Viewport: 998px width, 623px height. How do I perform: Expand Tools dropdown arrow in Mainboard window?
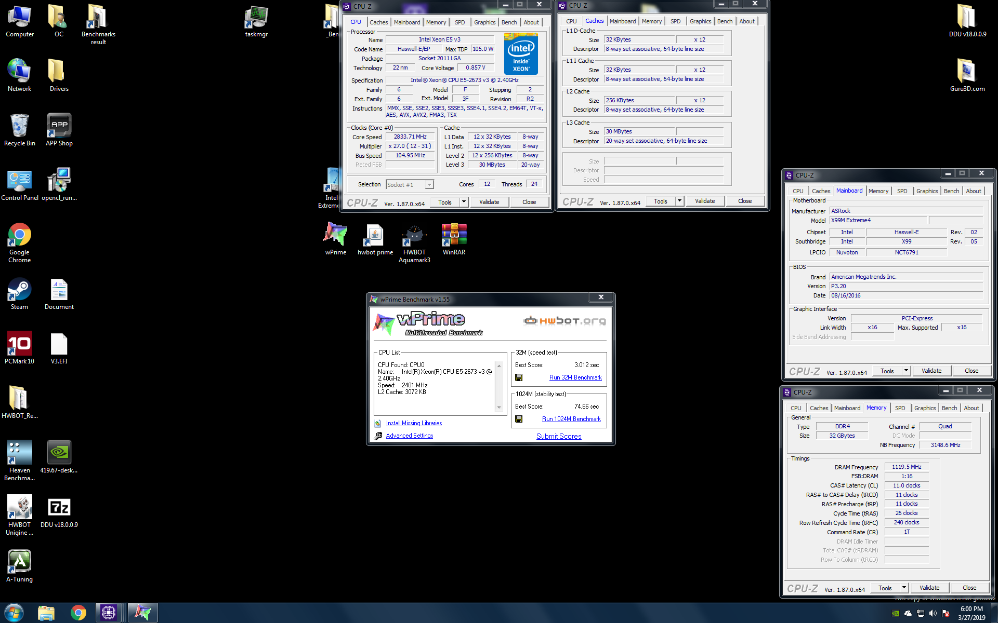(906, 371)
